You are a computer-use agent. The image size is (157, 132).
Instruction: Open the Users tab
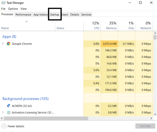pyautogui.click(x=65, y=15)
